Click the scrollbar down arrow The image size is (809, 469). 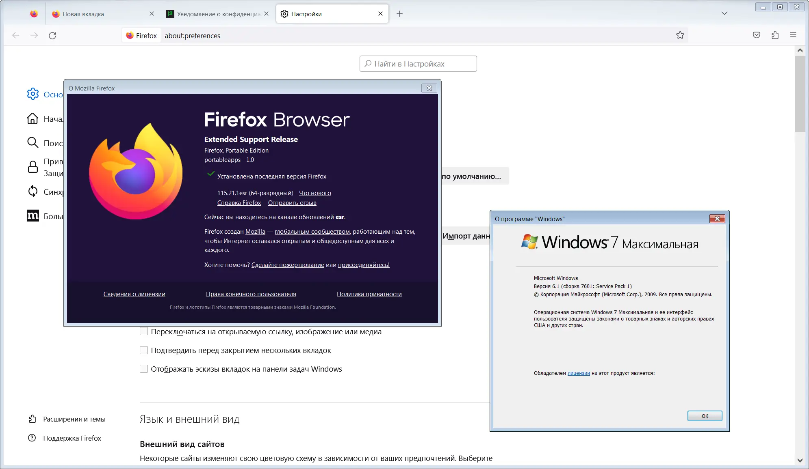click(800, 460)
